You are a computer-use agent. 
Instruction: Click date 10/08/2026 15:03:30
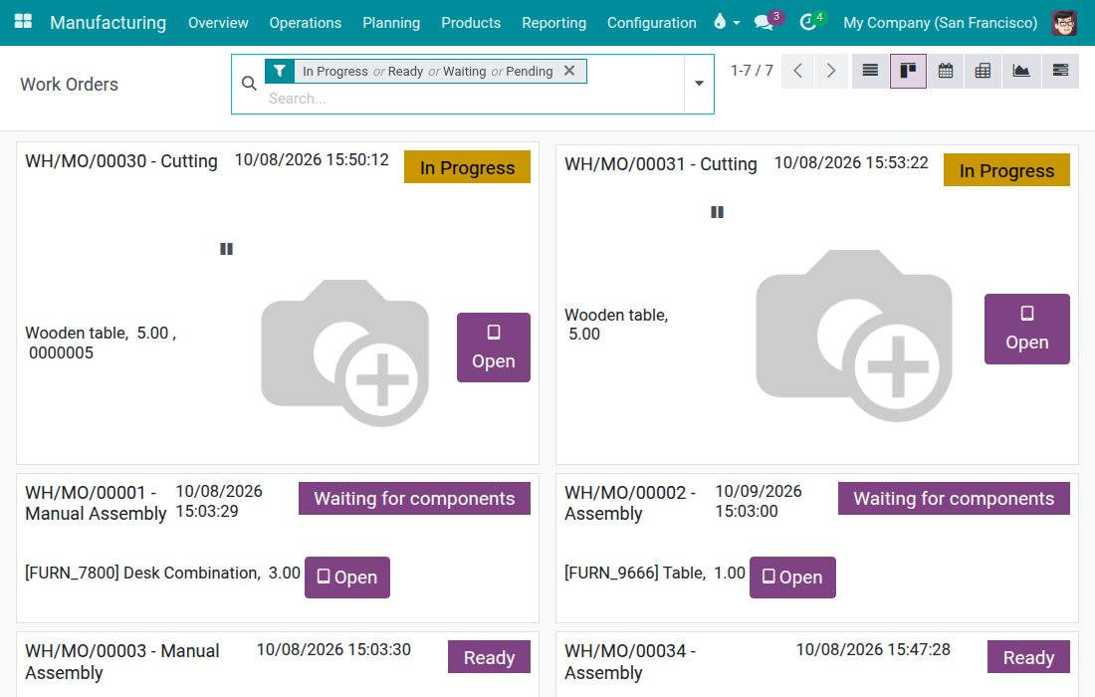[333, 649]
